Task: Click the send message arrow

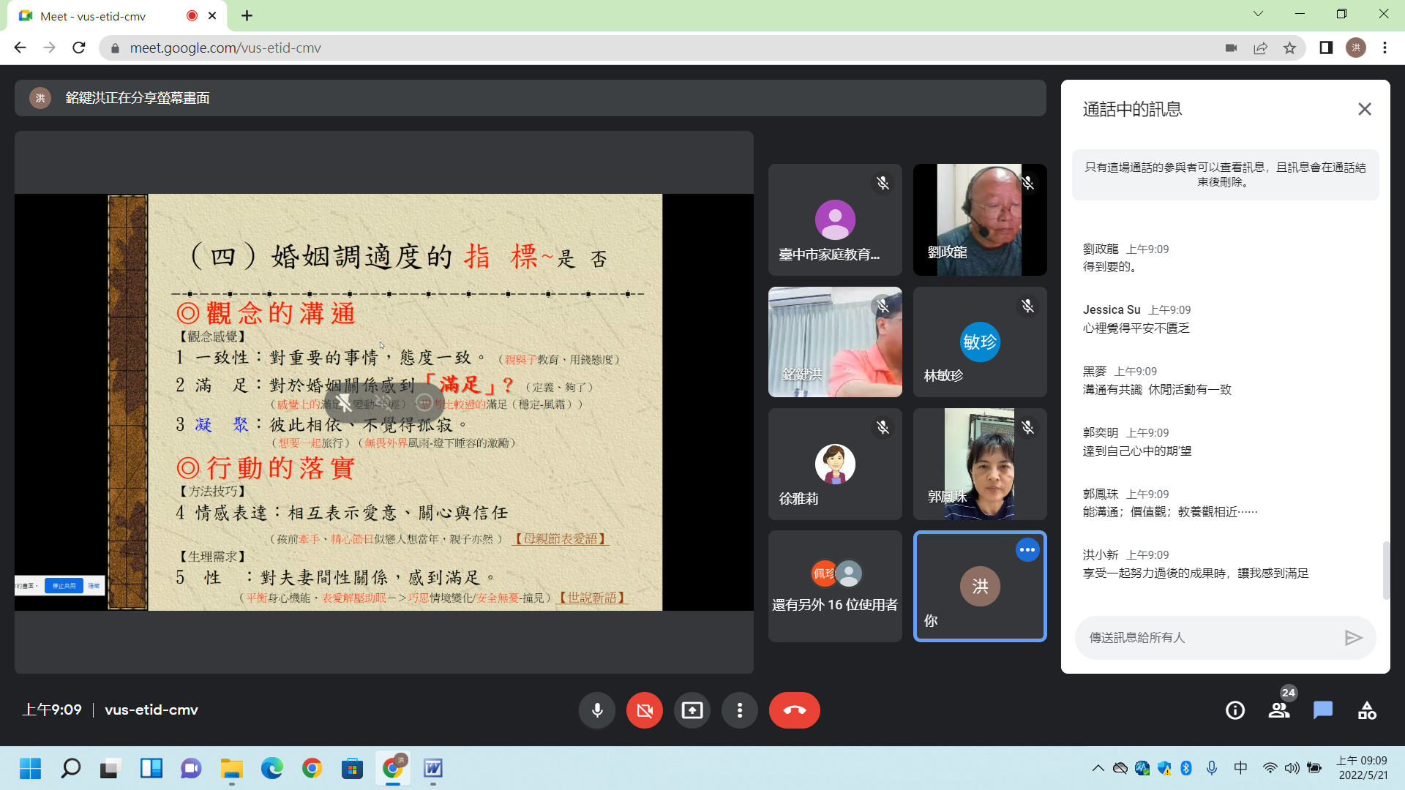Action: point(1354,638)
